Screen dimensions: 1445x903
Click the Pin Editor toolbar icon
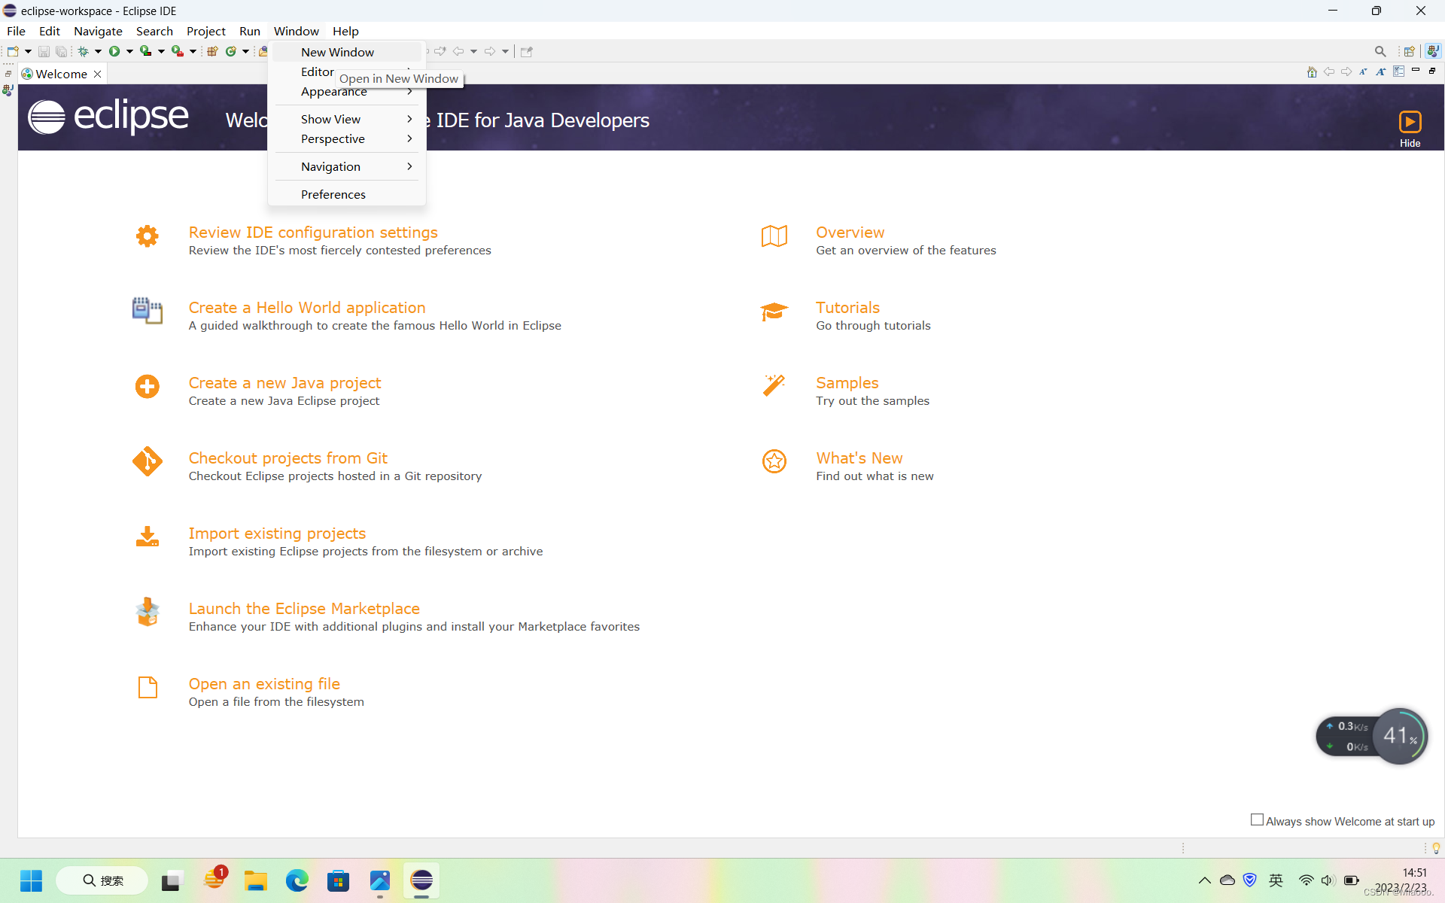[527, 51]
